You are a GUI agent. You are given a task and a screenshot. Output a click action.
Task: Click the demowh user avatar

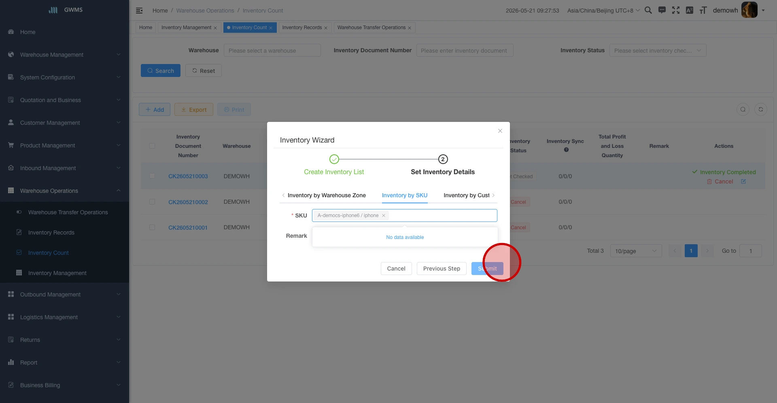[749, 10]
